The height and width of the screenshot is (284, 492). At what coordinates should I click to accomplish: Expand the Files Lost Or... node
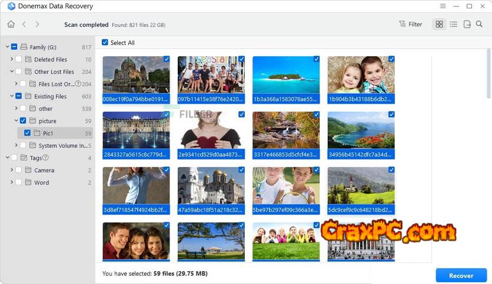click(x=16, y=84)
